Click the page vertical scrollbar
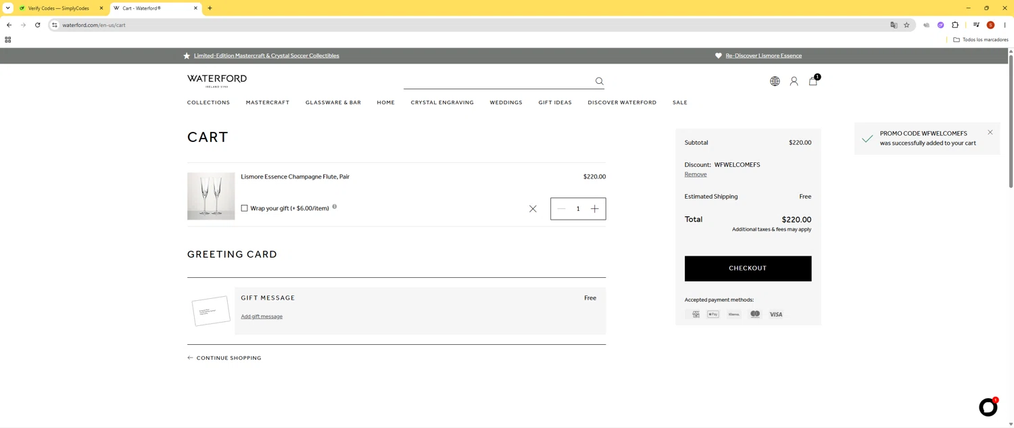 pos(1011,120)
